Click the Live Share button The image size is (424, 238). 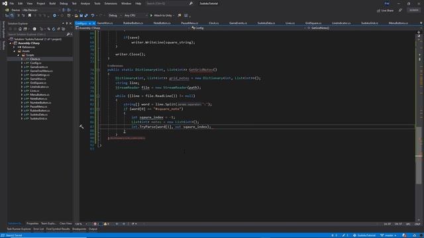(385, 11)
